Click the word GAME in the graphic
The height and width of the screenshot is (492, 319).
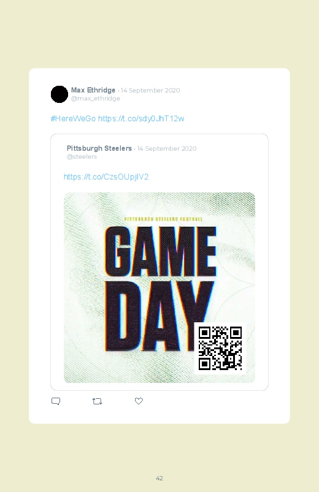(161, 251)
